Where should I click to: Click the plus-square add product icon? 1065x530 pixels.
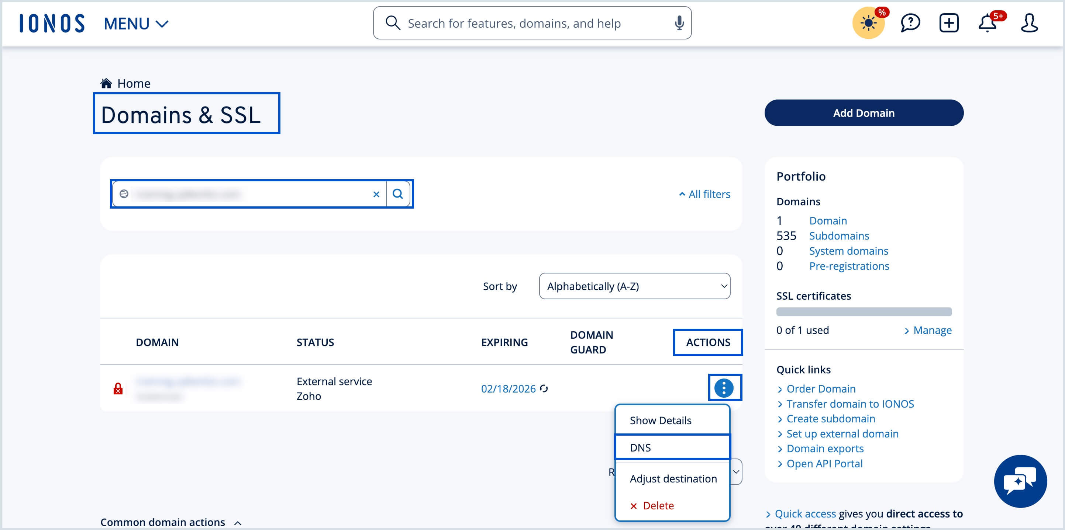pyautogui.click(x=948, y=23)
